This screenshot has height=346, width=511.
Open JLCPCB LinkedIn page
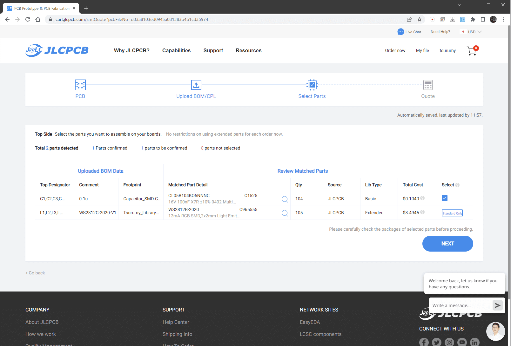pos(475,342)
